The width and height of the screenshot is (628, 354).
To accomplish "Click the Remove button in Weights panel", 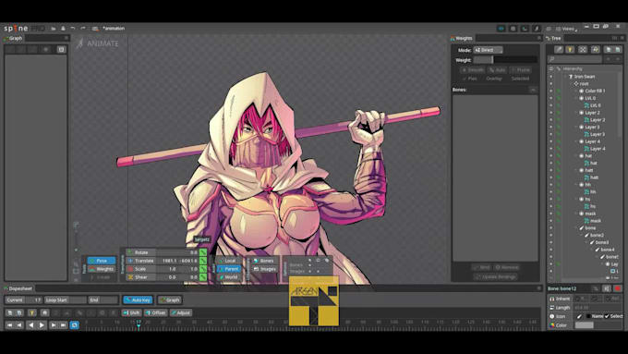I will point(507,267).
